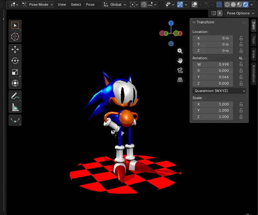Image resolution: width=258 pixels, height=215 pixels.
Task: Click the Location X value field
Action: [x=213, y=38]
